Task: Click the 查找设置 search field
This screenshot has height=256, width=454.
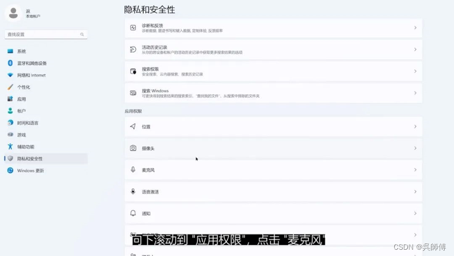Action: click(x=46, y=35)
